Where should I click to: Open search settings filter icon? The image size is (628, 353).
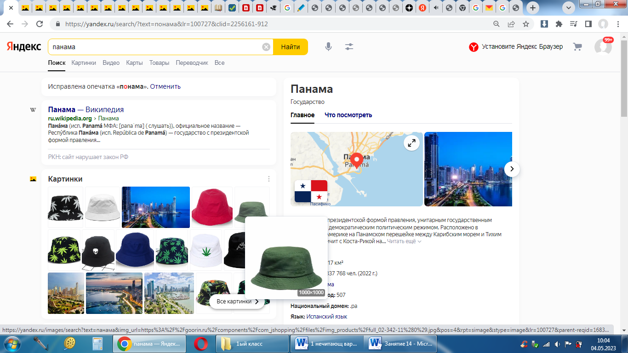point(349,47)
